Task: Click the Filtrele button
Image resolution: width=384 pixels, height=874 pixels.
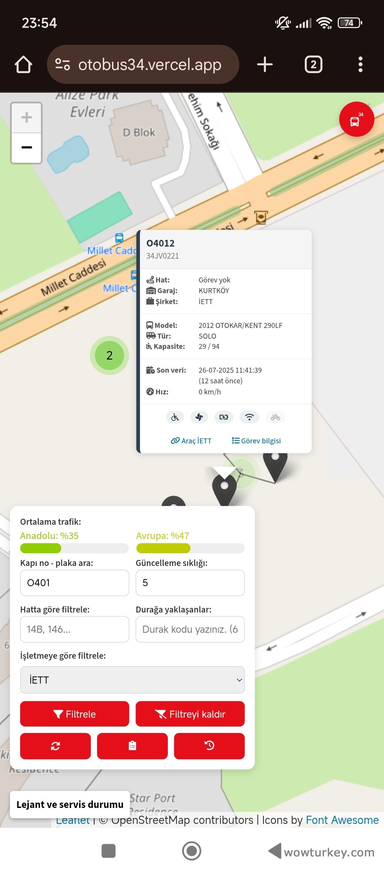Action: coord(74,714)
